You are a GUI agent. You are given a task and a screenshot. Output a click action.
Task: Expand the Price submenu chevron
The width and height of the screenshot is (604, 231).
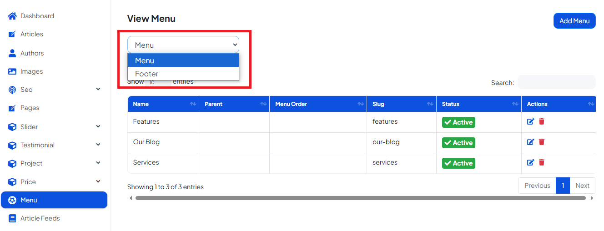(x=98, y=181)
